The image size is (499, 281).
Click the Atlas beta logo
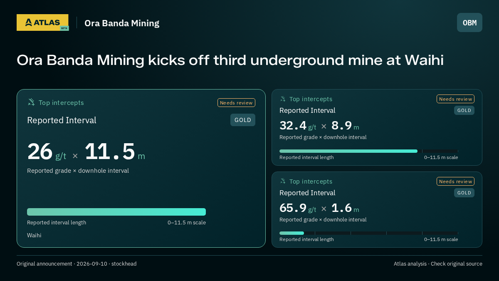(x=42, y=22)
